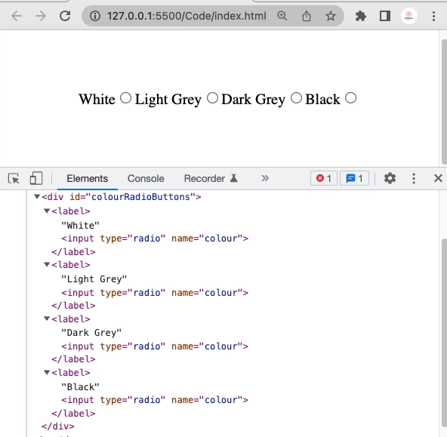This screenshot has width=447, height=437.
Task: Click the address bar URL field
Action: point(187,16)
